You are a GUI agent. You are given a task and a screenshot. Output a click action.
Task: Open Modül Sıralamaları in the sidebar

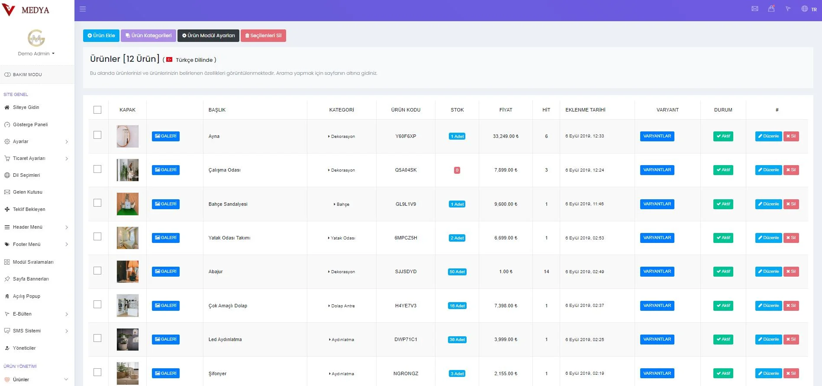click(33, 262)
